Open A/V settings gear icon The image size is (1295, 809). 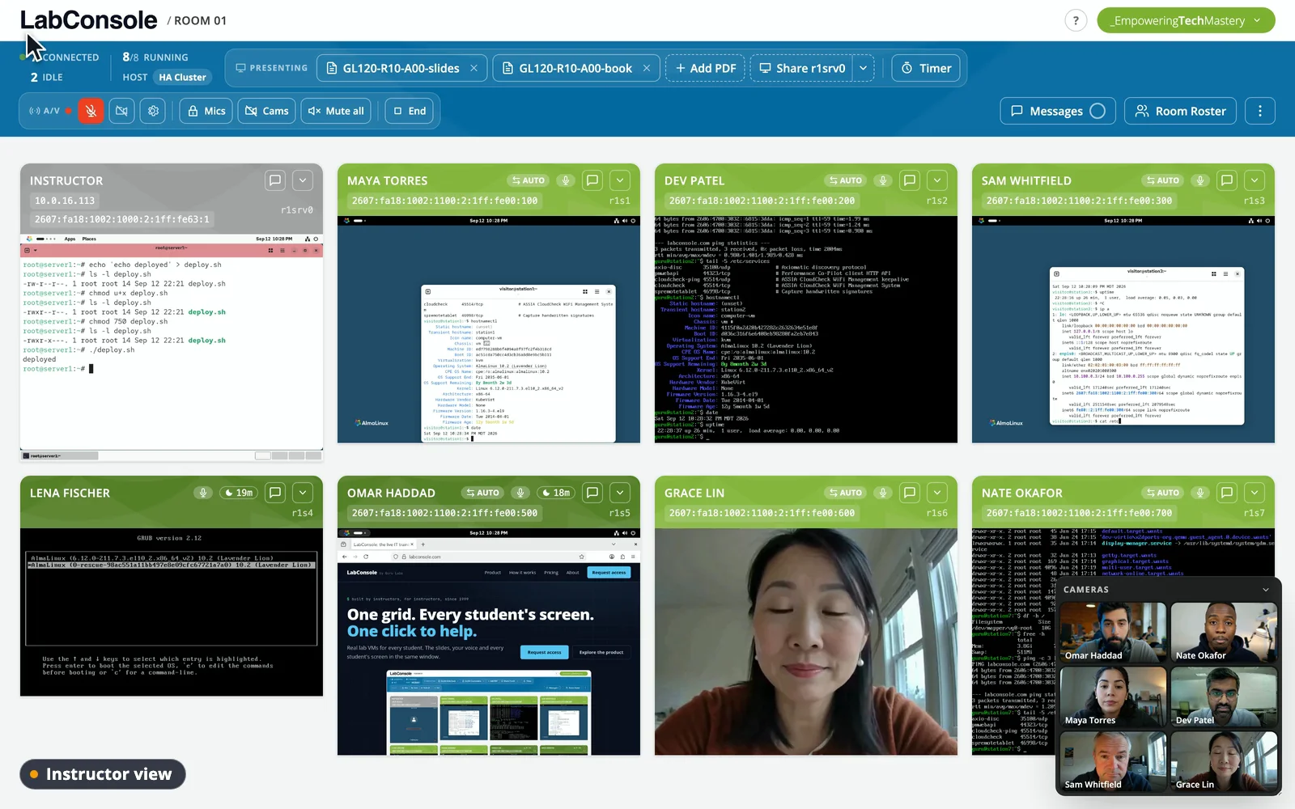coord(153,111)
